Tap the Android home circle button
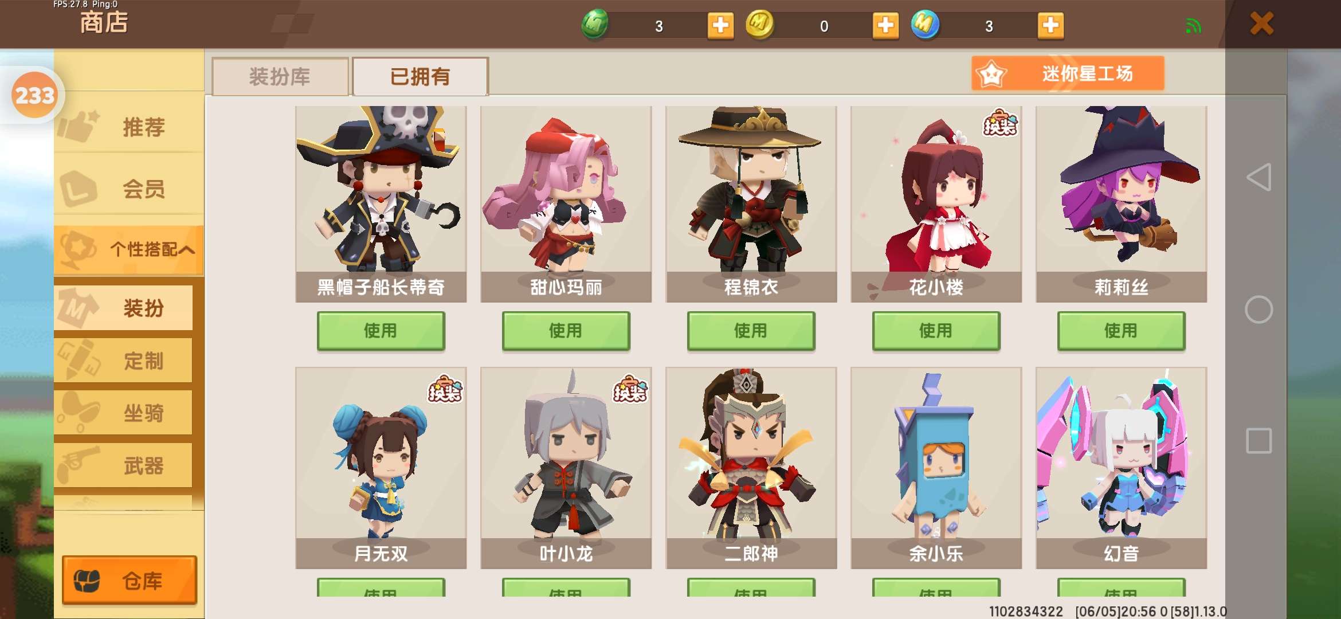 1259,309
